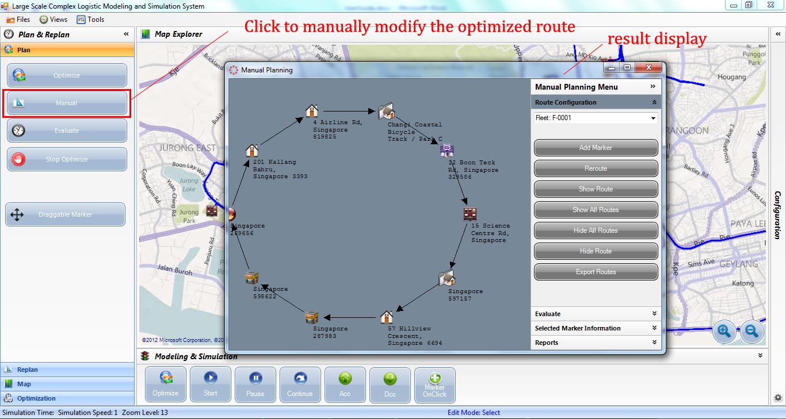786x419 pixels.
Task: Activate the Draggable Marker option
Action: 65,214
